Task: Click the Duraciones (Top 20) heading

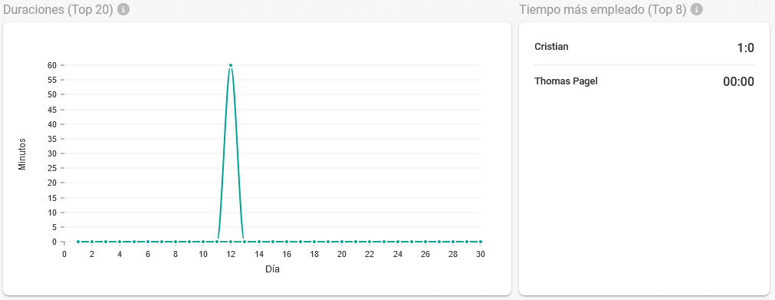Action: (58, 9)
